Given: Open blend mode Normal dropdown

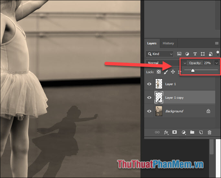Looking at the screenshot, I should click(x=166, y=63).
